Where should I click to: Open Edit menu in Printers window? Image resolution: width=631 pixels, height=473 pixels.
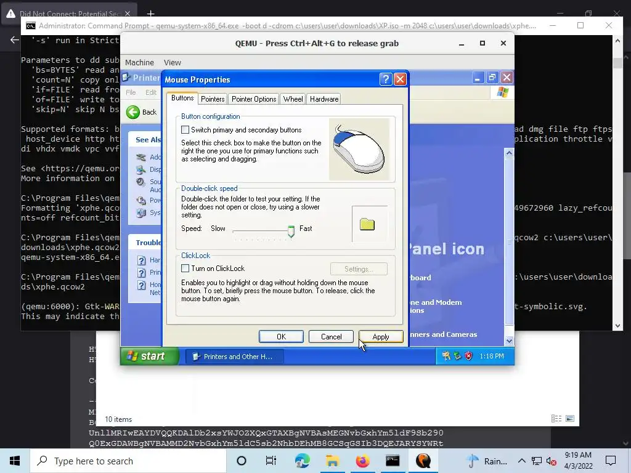point(151,92)
